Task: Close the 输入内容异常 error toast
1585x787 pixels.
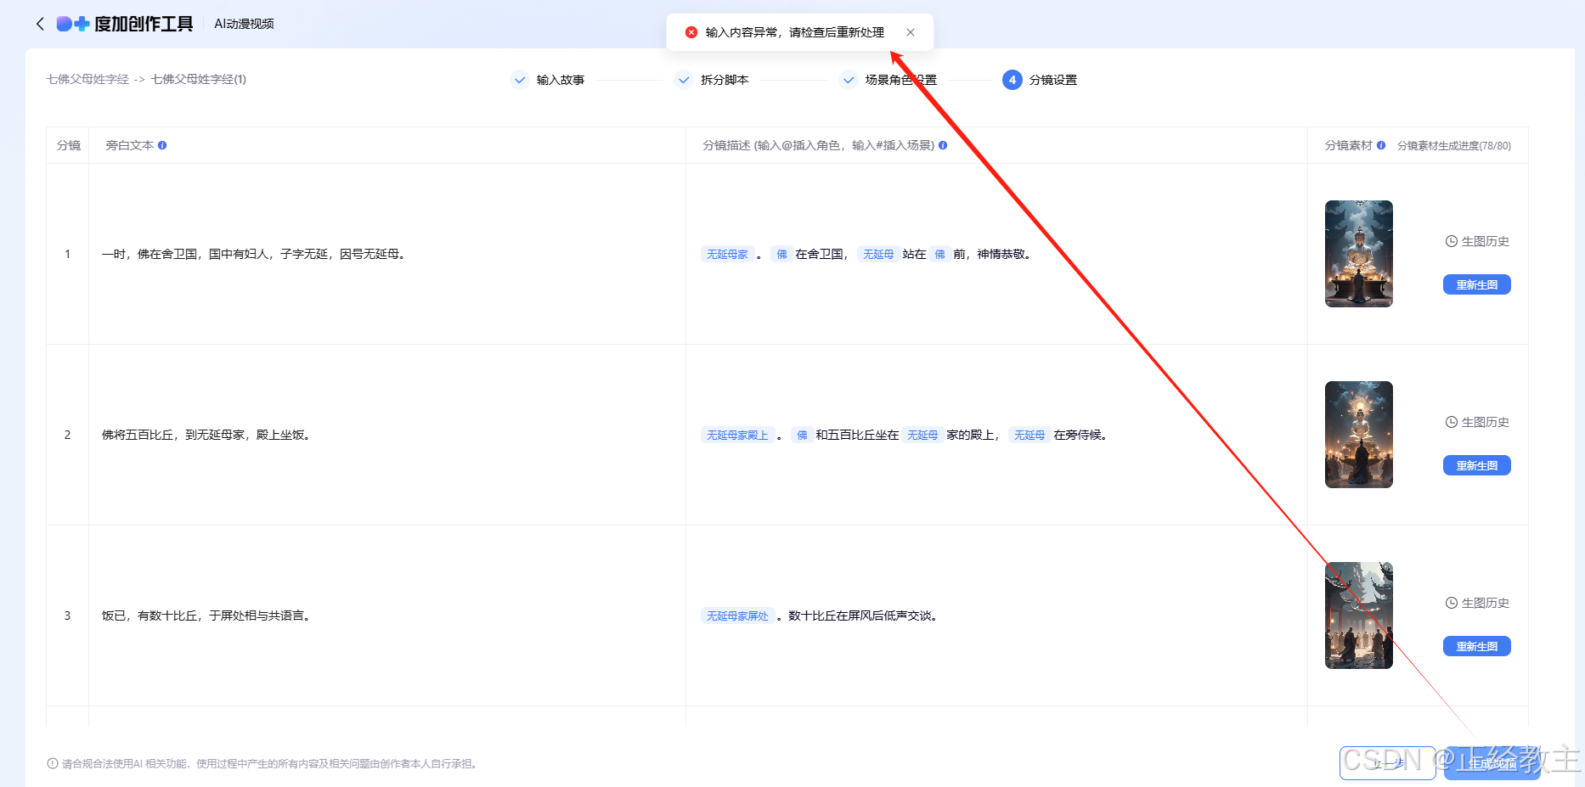Action: point(911,32)
